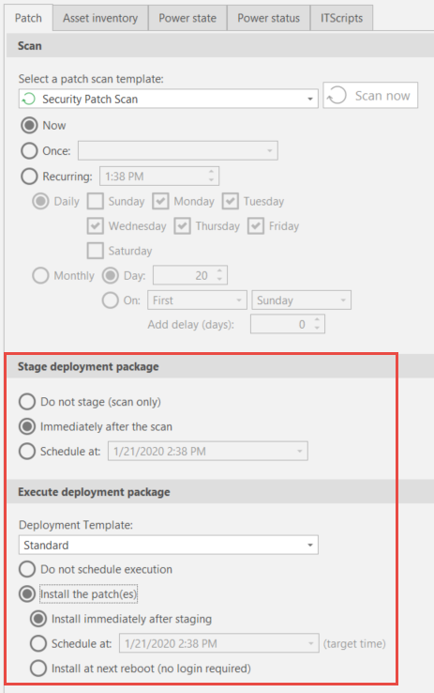Select Do not stage (scan only)
The width and height of the screenshot is (434, 693).
click(x=27, y=402)
